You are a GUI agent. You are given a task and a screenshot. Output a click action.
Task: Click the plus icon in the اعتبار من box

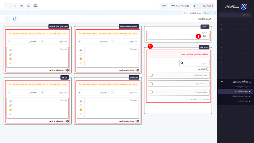(x=194, y=6)
